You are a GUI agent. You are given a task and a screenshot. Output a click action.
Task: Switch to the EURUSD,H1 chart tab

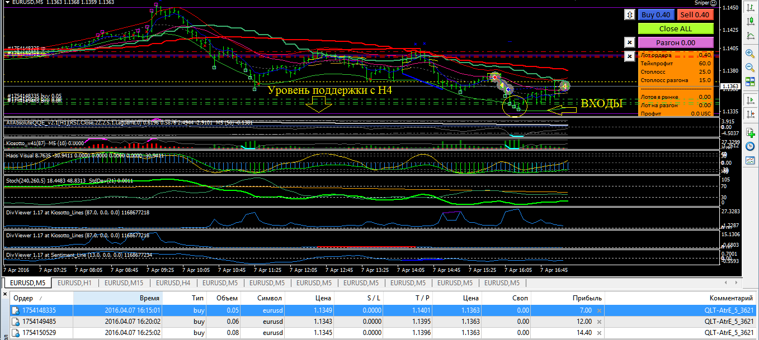[74, 282]
